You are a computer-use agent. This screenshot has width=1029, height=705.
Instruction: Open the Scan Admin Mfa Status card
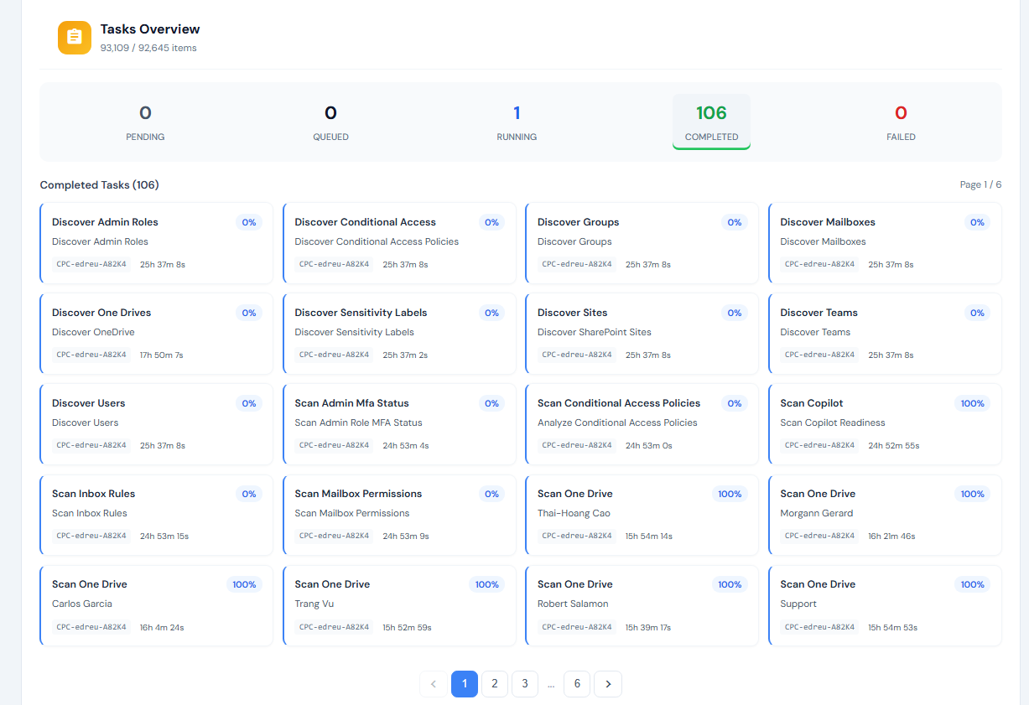point(399,424)
